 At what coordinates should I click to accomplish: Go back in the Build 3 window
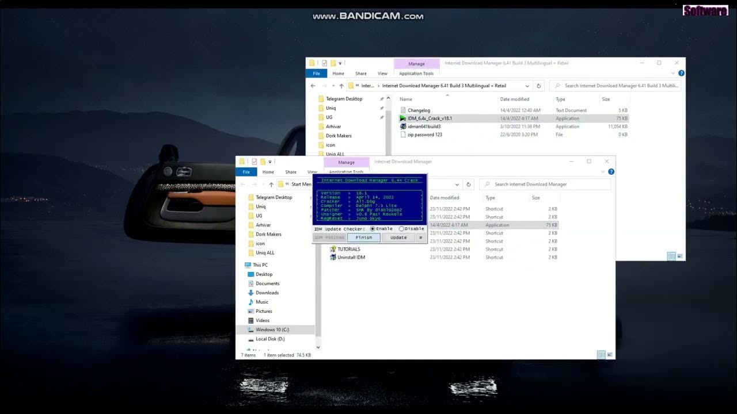click(313, 86)
